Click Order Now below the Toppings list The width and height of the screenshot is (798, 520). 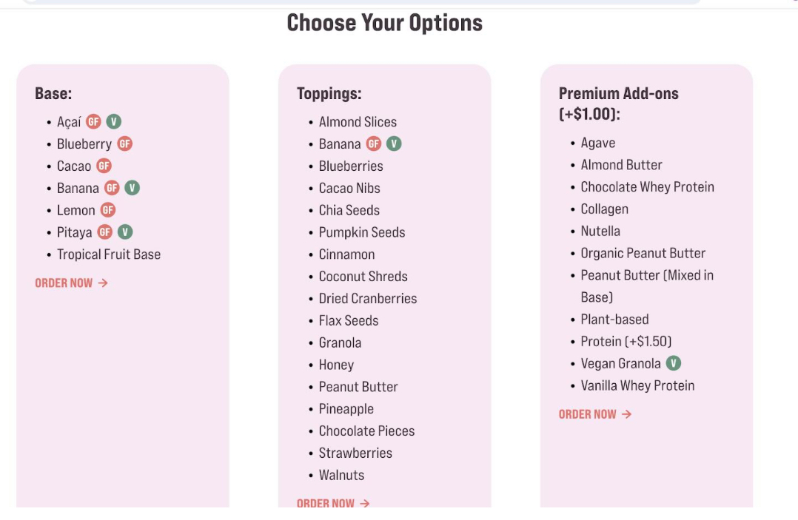[333, 503]
